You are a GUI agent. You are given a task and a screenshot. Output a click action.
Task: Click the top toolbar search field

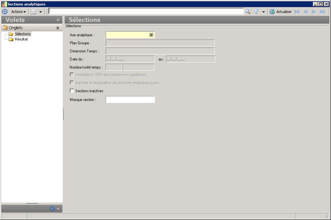pos(146,11)
